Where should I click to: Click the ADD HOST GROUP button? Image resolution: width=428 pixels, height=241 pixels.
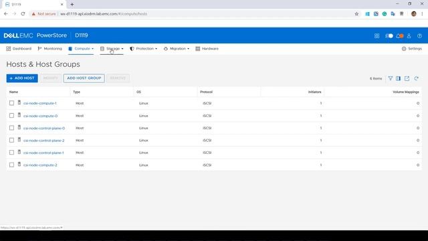(x=84, y=78)
